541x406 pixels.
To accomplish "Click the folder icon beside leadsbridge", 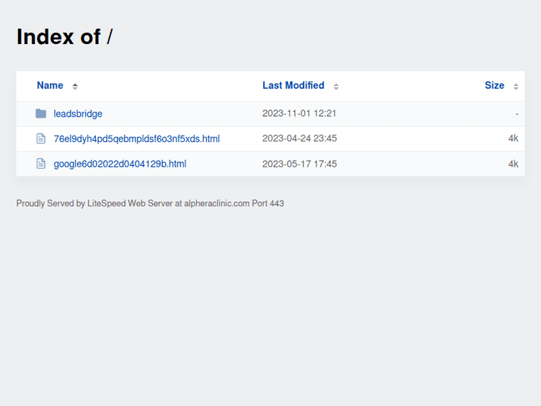I will (41, 114).
